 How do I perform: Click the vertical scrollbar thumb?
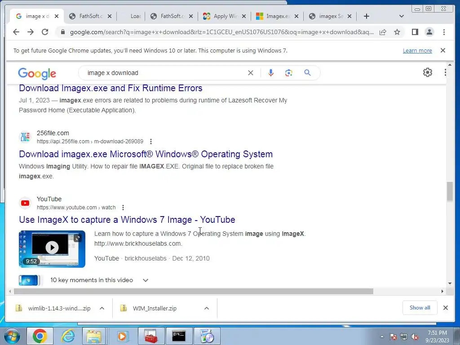coord(450,191)
